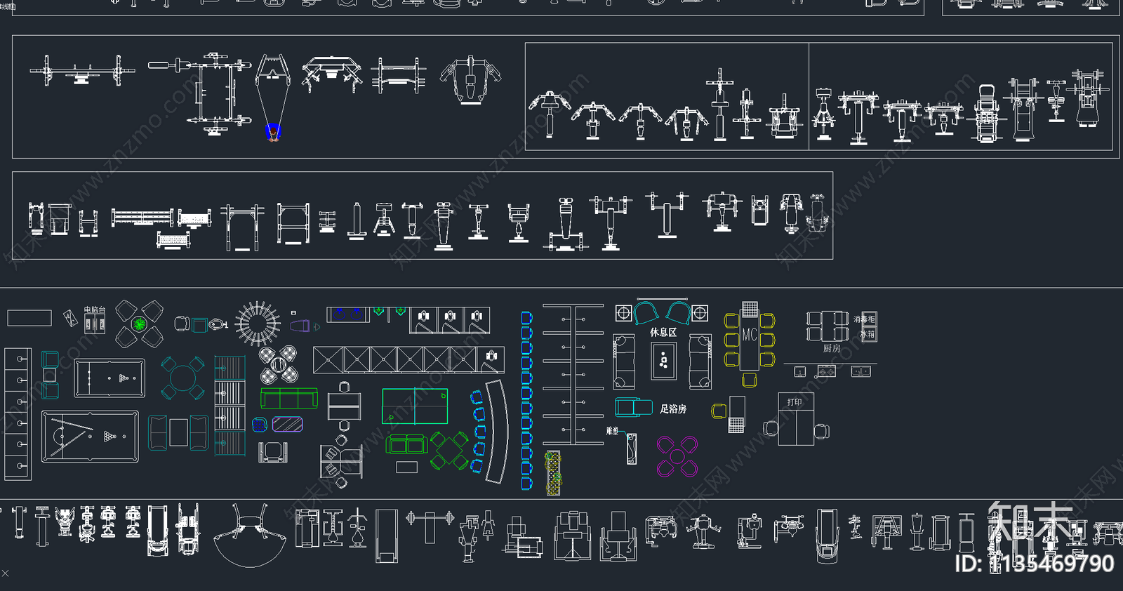This screenshot has height=591, width=1123.
Task: Click the 消毒柜 label
Action: click(x=865, y=319)
